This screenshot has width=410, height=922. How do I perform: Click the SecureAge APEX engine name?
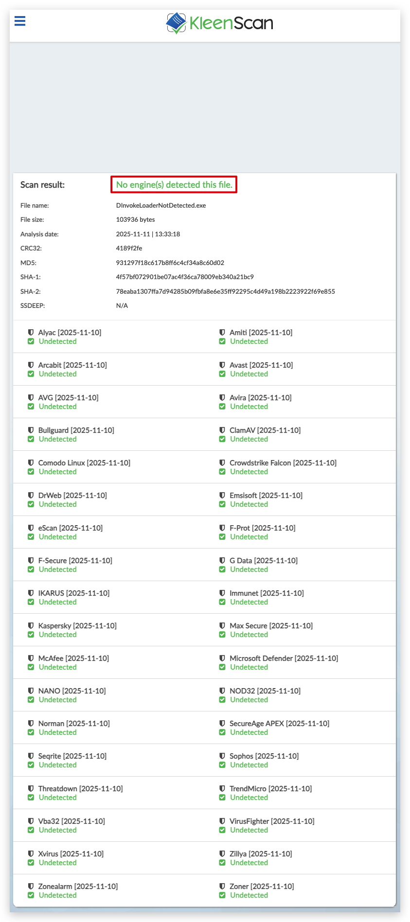[279, 724]
